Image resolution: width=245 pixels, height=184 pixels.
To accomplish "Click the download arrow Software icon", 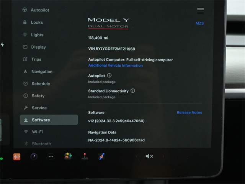I will [x=26, y=120].
